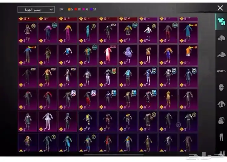Open the sunglasses category icon

coord(221,71)
